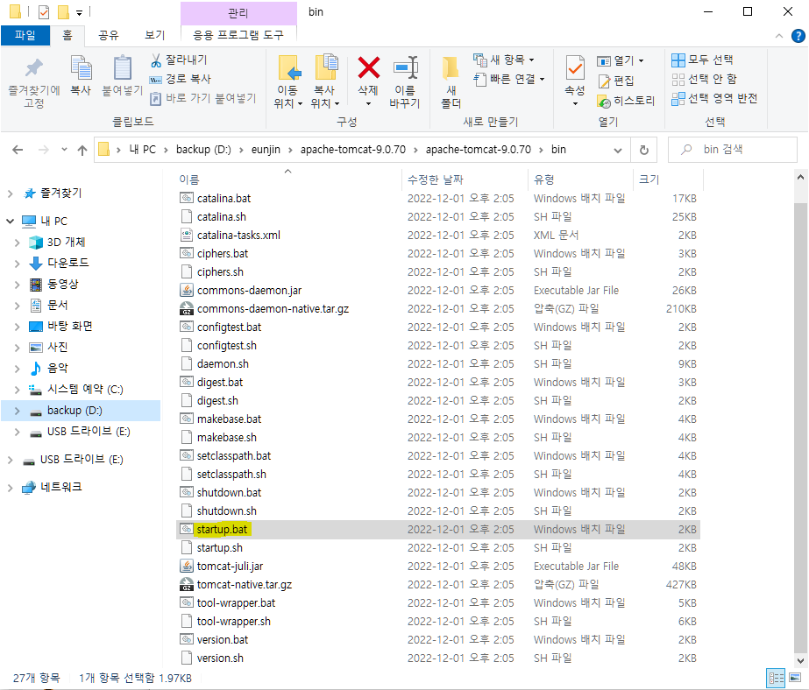Select 바탕 화면 in navigation pane
The image size is (809, 690).
69,327
